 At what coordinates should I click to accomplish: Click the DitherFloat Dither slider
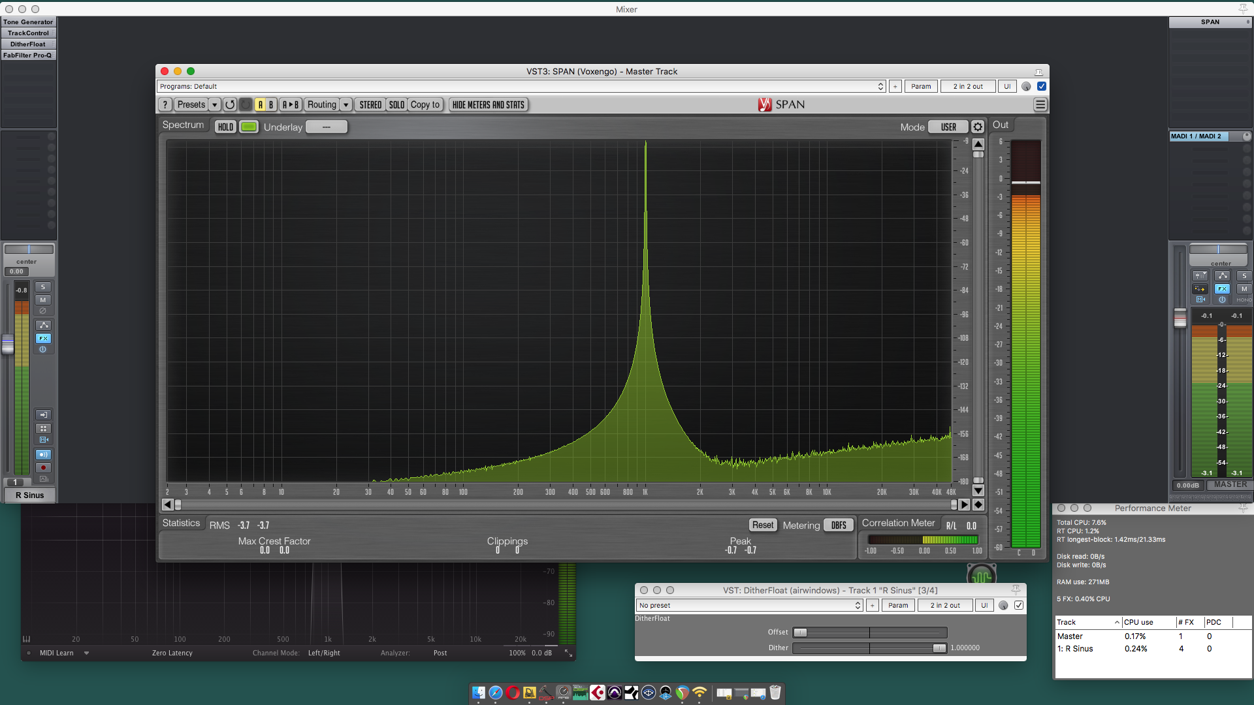pos(869,648)
